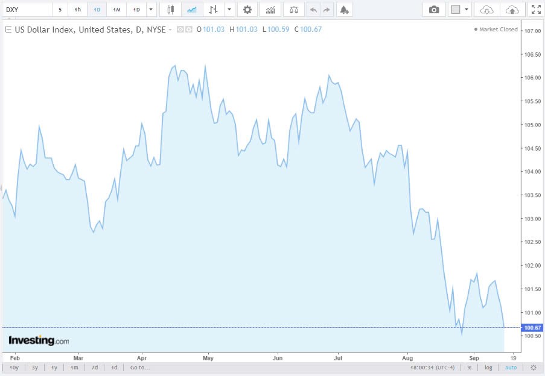Undo the last chart action
545x376 pixels.
pyautogui.click(x=313, y=10)
